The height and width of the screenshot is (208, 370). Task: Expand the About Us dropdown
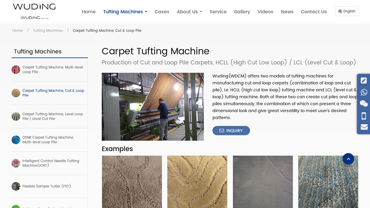coord(189,12)
